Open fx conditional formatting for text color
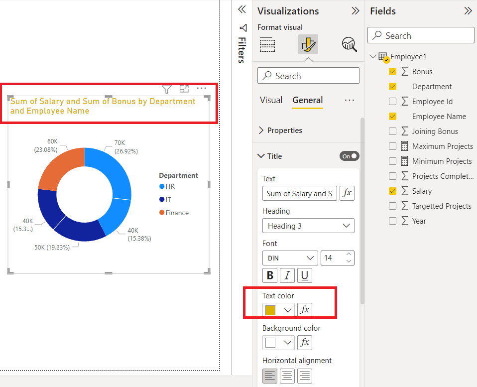477x387 pixels. click(305, 310)
